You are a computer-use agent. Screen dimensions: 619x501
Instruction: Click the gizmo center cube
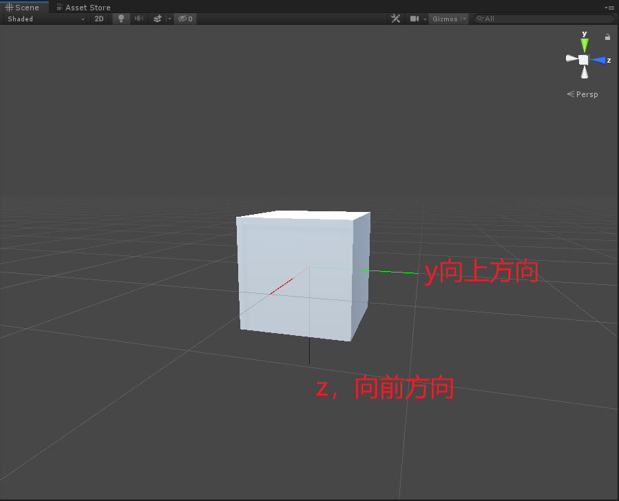(583, 60)
